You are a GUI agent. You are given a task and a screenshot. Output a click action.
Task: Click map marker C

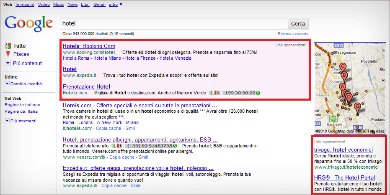(x=343, y=68)
